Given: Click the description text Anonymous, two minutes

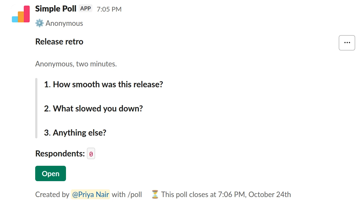Looking at the screenshot, I should [x=76, y=64].
